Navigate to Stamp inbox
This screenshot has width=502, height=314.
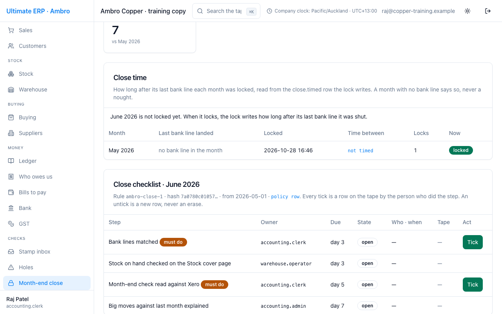[47, 252]
